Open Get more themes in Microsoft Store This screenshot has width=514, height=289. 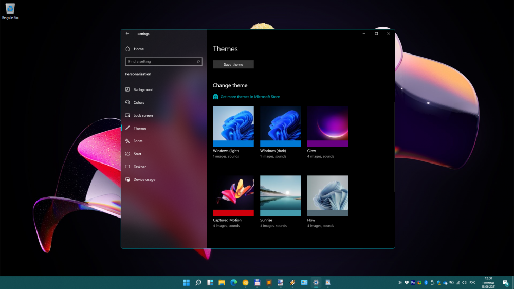[250, 97]
